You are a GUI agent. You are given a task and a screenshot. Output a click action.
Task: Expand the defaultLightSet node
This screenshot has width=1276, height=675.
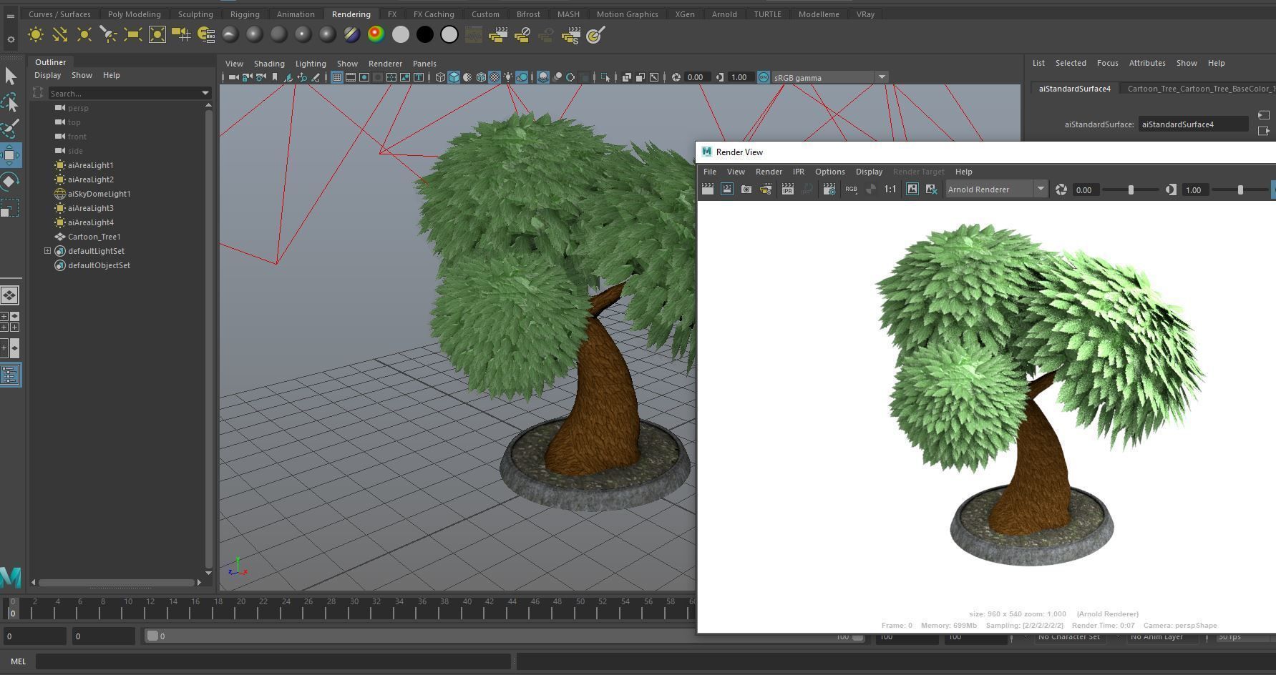(x=47, y=251)
